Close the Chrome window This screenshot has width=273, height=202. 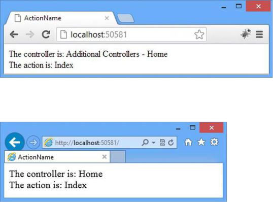point(258,7)
